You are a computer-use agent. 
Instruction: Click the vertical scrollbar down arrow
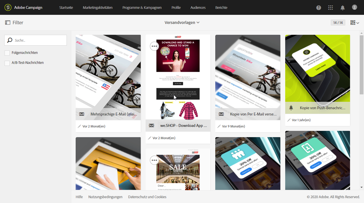[361, 187]
